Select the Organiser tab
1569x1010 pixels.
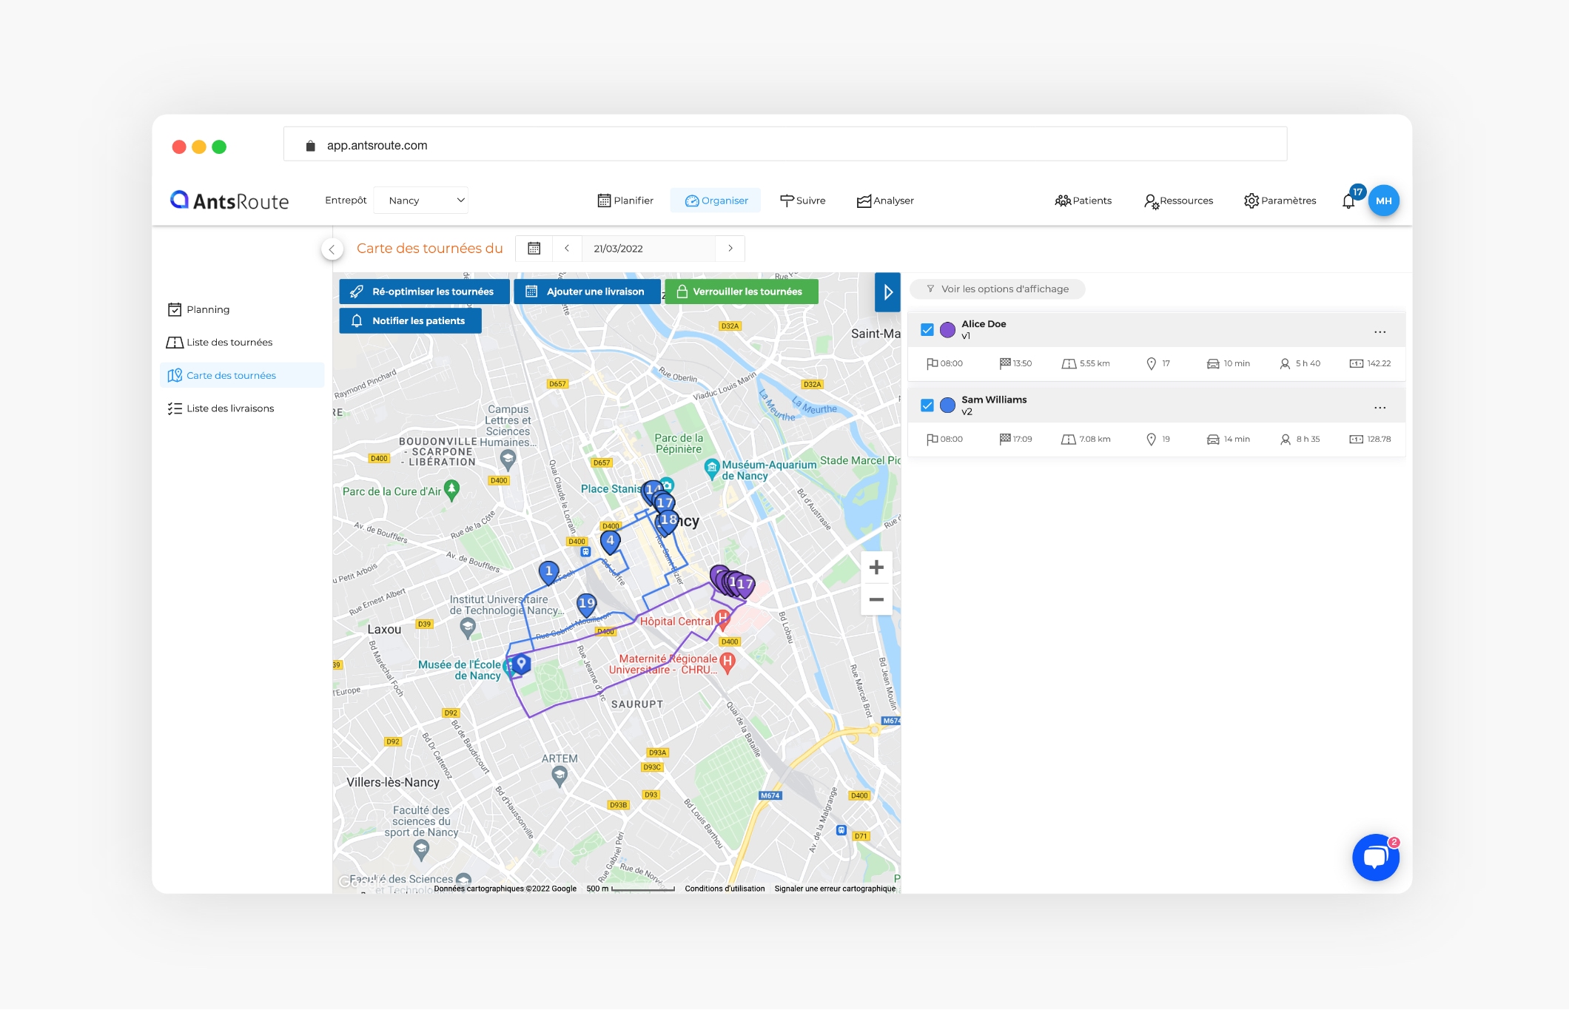pyautogui.click(x=716, y=201)
